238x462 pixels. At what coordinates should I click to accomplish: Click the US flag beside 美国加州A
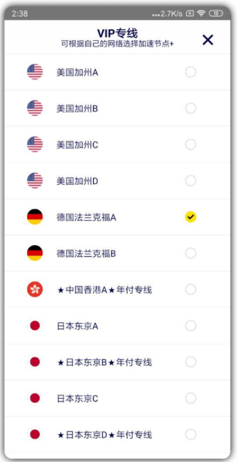pos(35,72)
